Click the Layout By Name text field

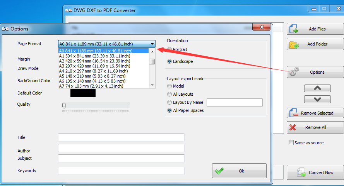tap(234, 102)
